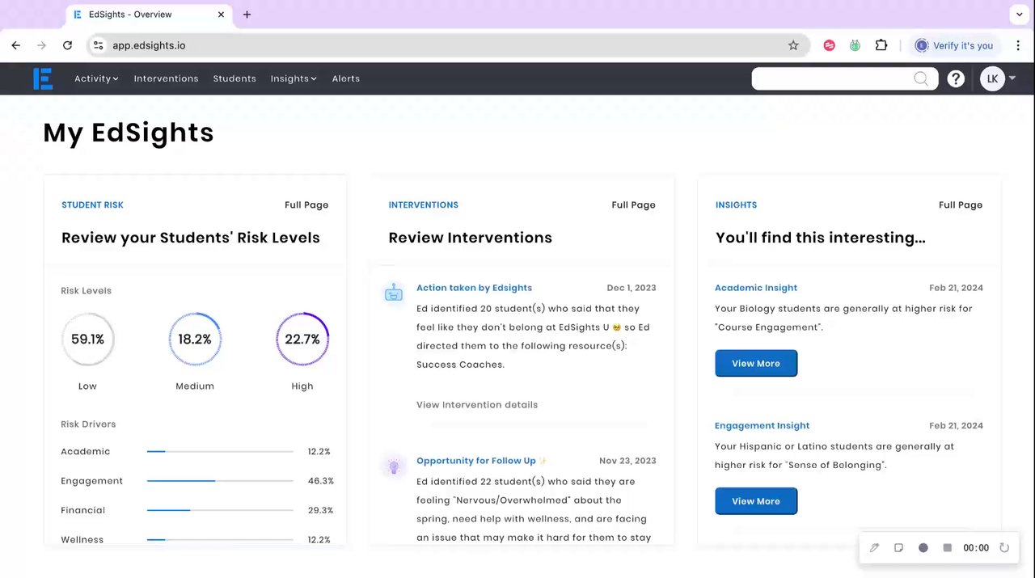1035x578 pixels.
Task: Click the EdSights logo icon
Action: pos(43,78)
